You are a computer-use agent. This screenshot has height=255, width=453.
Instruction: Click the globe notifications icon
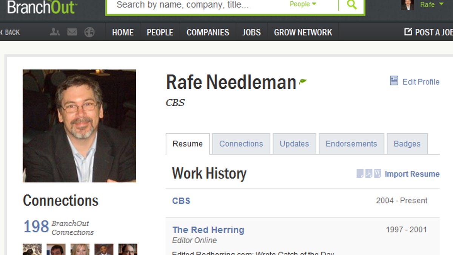(x=89, y=32)
